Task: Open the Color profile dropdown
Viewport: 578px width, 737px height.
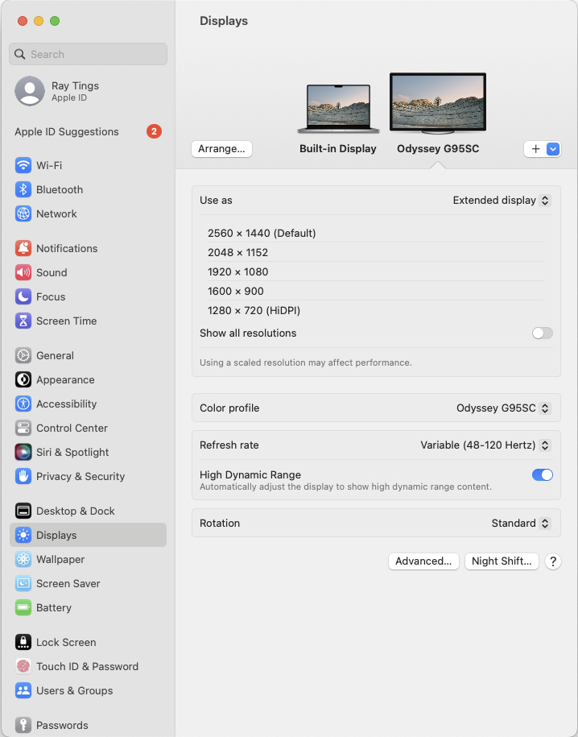Action: tap(503, 408)
